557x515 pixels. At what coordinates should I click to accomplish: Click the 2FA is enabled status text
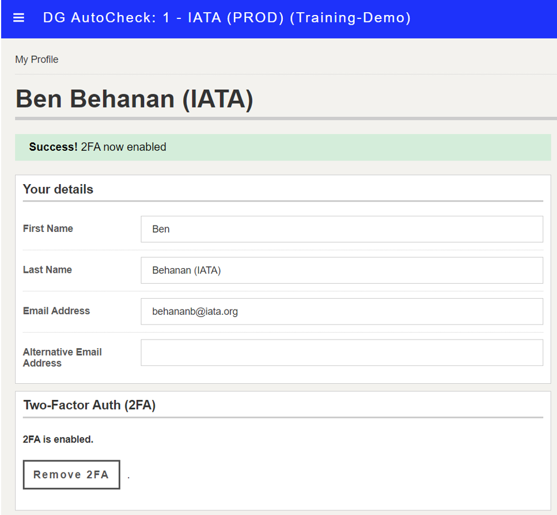(x=58, y=440)
